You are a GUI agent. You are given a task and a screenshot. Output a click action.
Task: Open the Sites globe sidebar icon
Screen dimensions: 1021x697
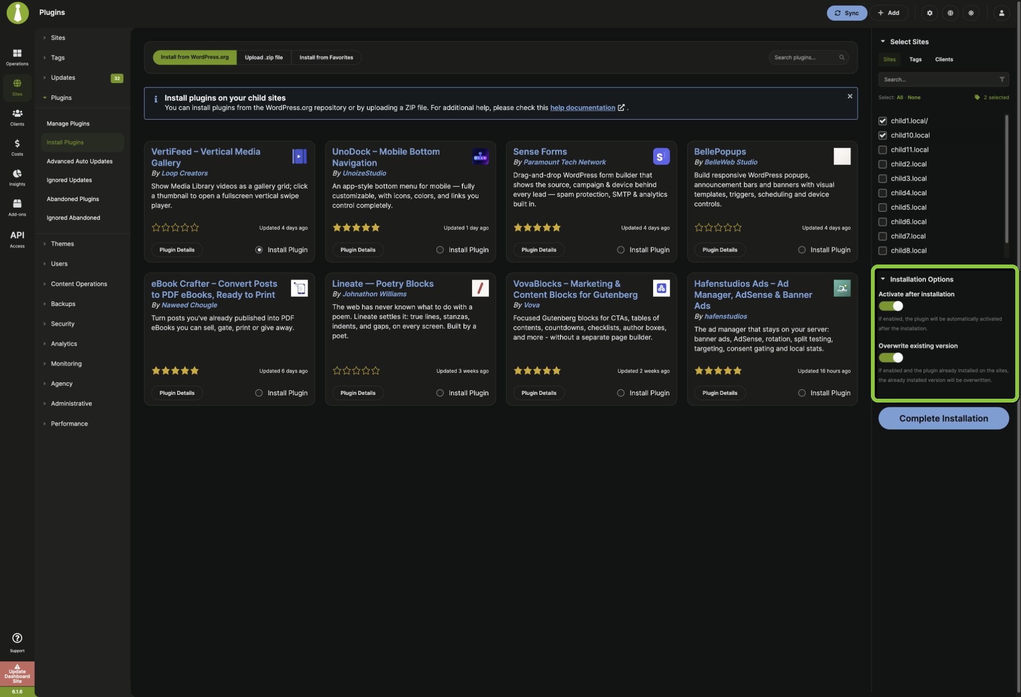point(17,87)
